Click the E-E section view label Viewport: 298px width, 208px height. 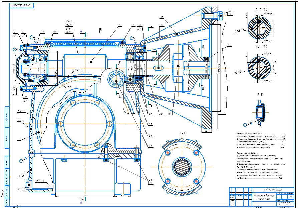click(x=260, y=95)
